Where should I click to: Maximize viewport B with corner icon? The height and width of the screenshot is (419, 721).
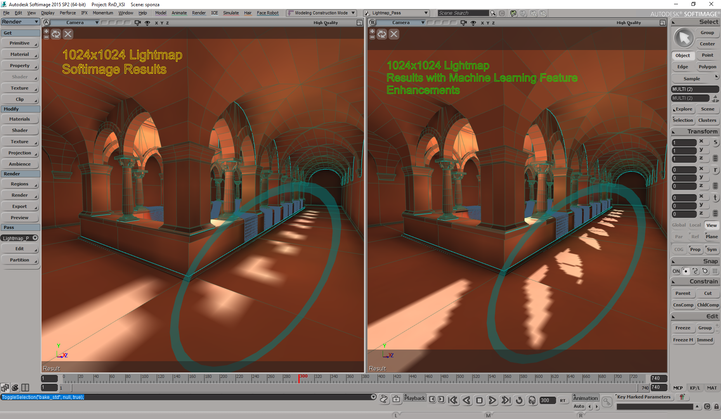662,23
